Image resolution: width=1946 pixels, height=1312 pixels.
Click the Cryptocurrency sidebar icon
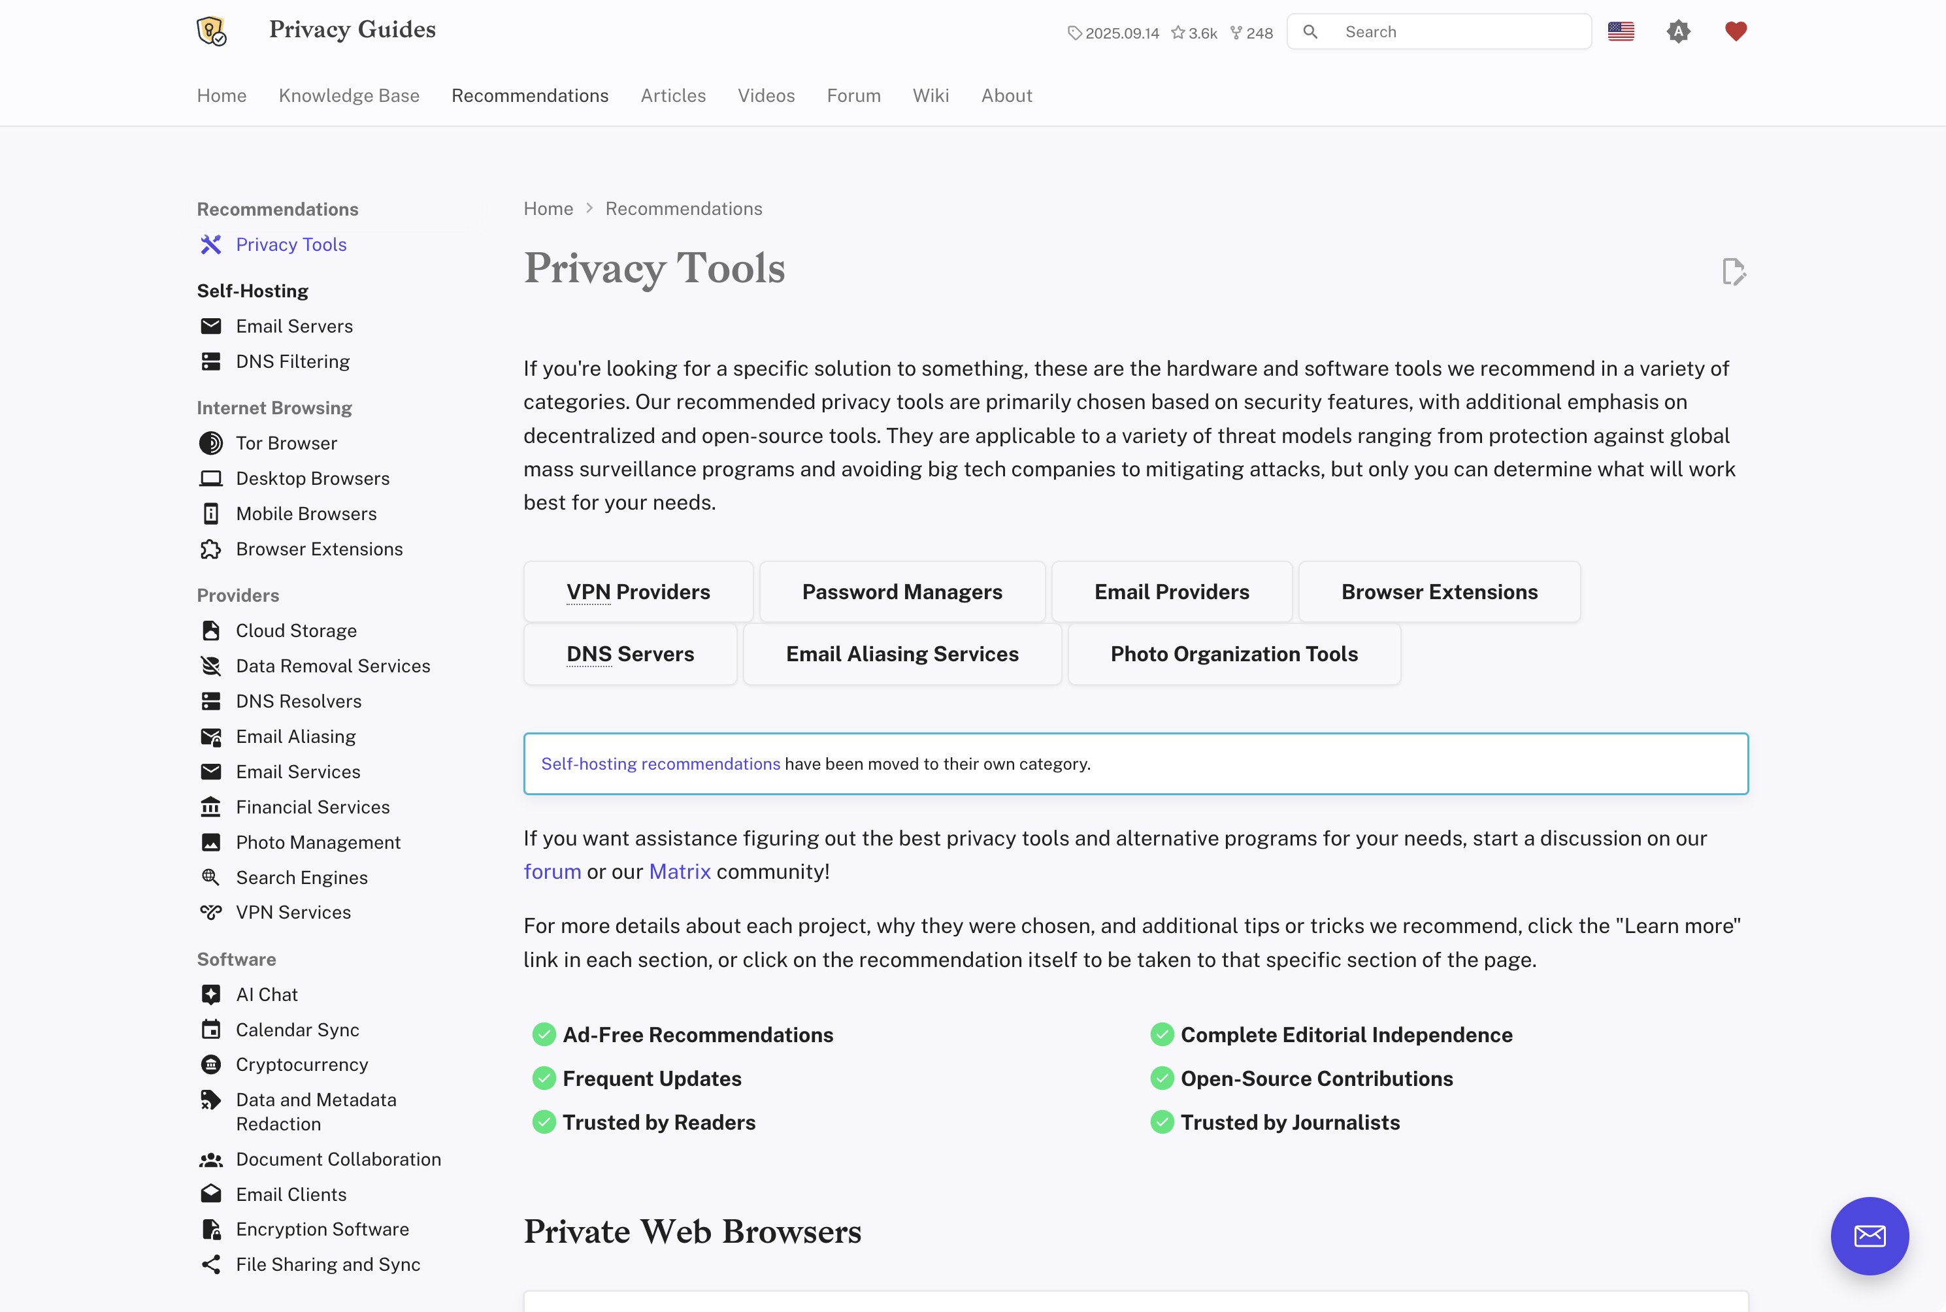(211, 1064)
